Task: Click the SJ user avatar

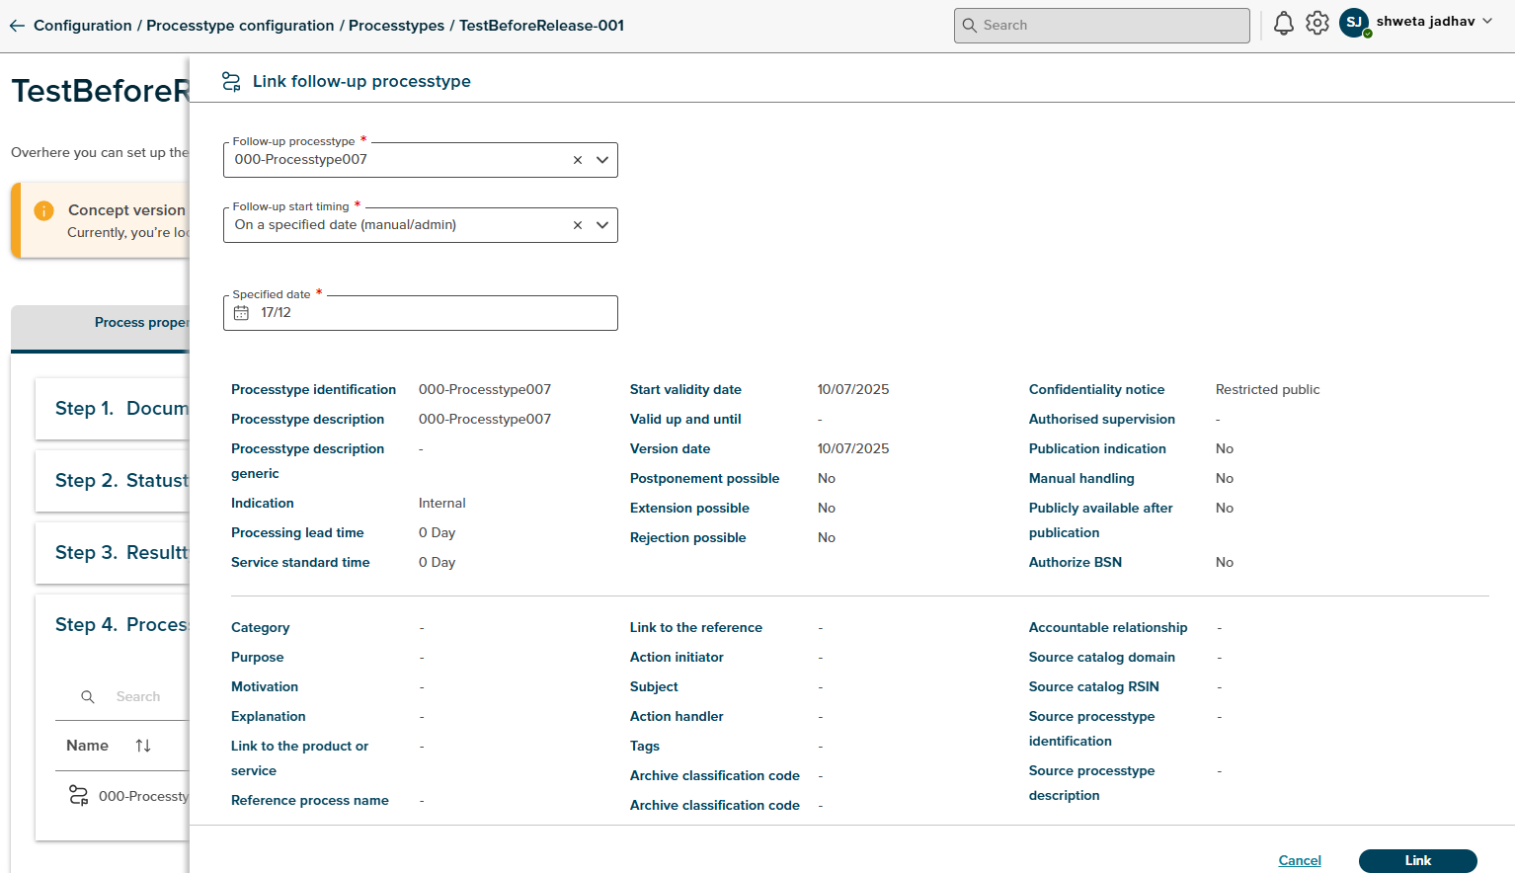Action: [1353, 23]
